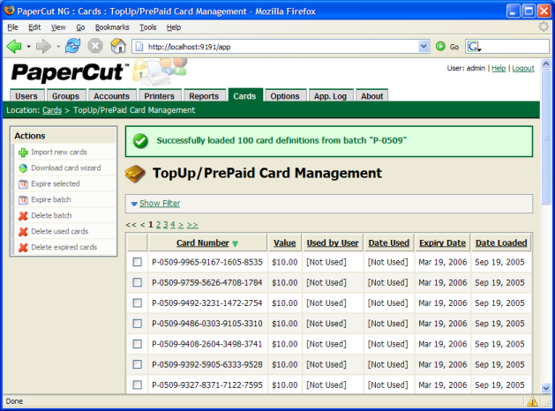Sort by Value column header

(285, 243)
